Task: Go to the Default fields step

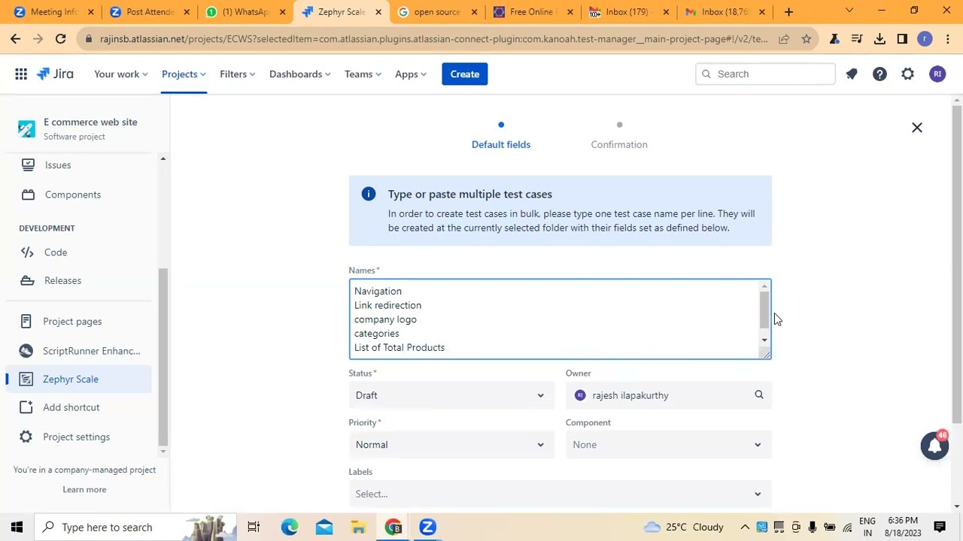Action: tap(501, 136)
